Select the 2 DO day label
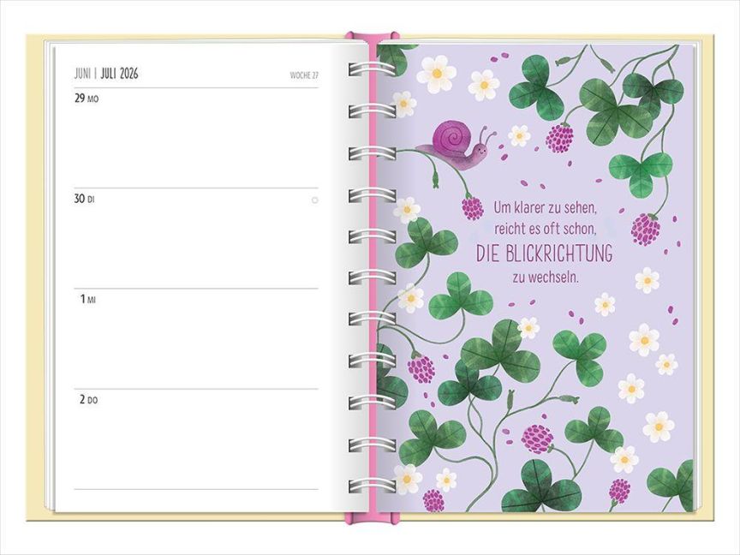This screenshot has width=740, height=555. [x=89, y=399]
